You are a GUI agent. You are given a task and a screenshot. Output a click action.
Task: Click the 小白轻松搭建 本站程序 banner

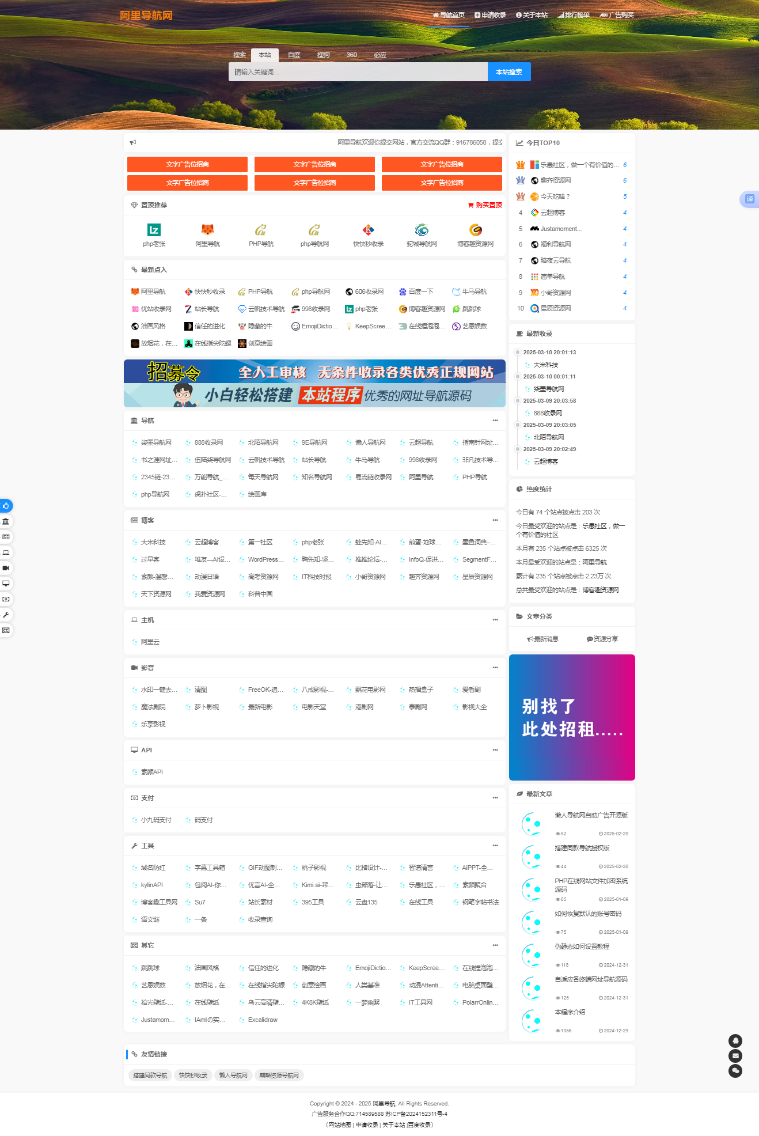(314, 395)
